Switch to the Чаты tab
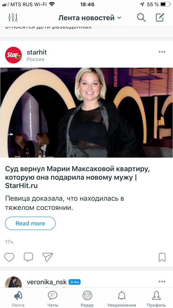Screen dimensions: 173x308 pyautogui.click(x=53, y=299)
